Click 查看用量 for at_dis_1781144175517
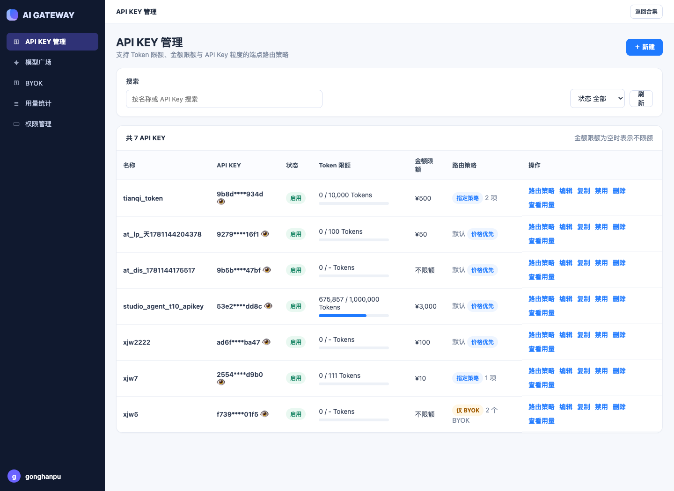 click(542, 277)
